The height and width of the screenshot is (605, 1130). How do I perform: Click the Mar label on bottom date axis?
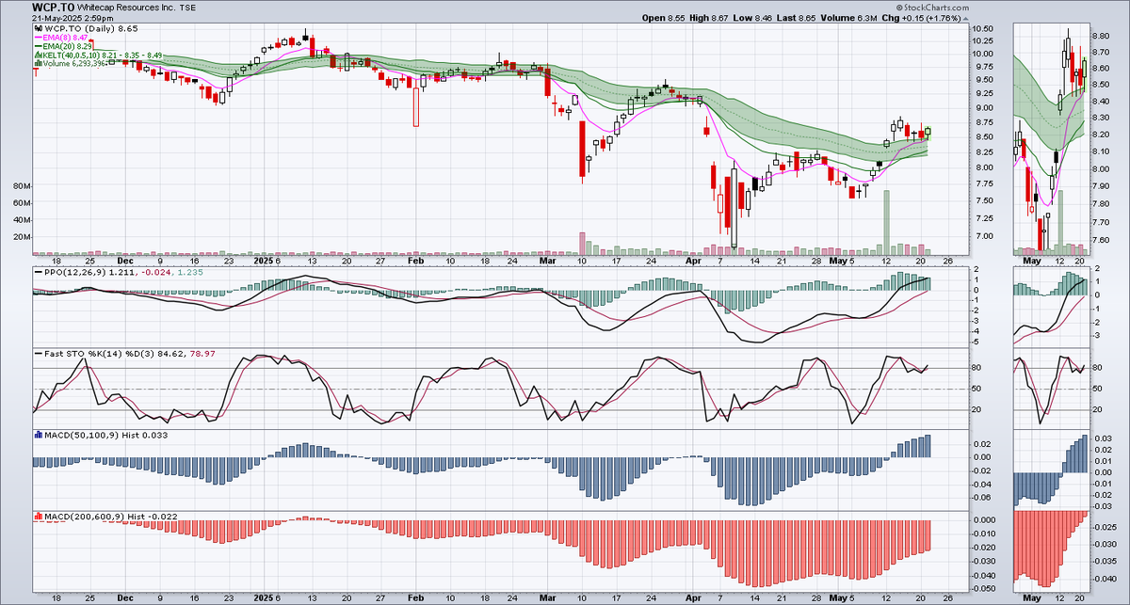click(x=548, y=597)
